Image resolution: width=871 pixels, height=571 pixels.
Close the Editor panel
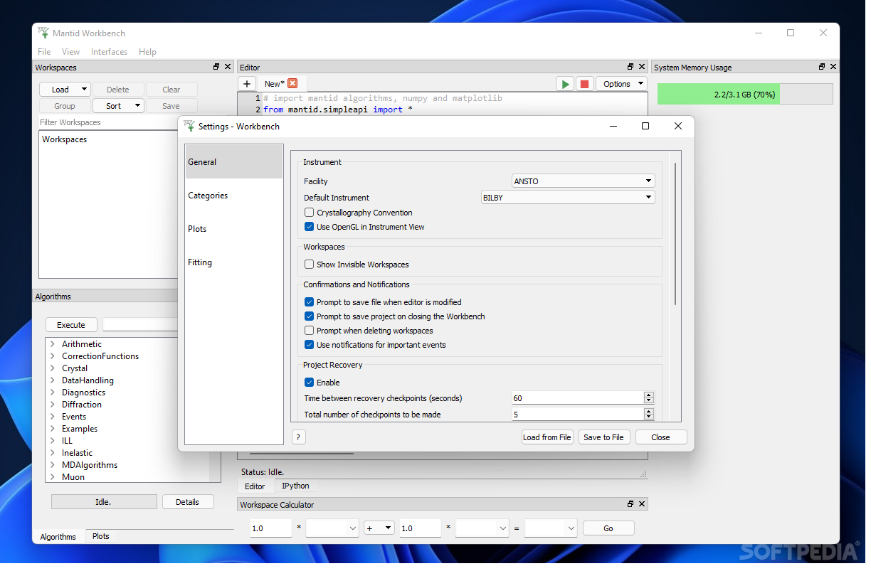click(x=642, y=67)
